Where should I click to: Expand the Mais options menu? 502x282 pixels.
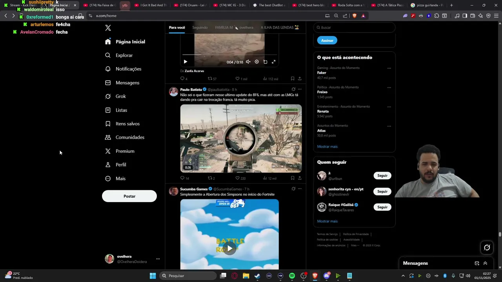click(x=115, y=179)
